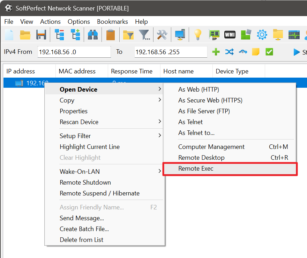Launch Remote Desktop
307x258 pixels.
pos(230,158)
